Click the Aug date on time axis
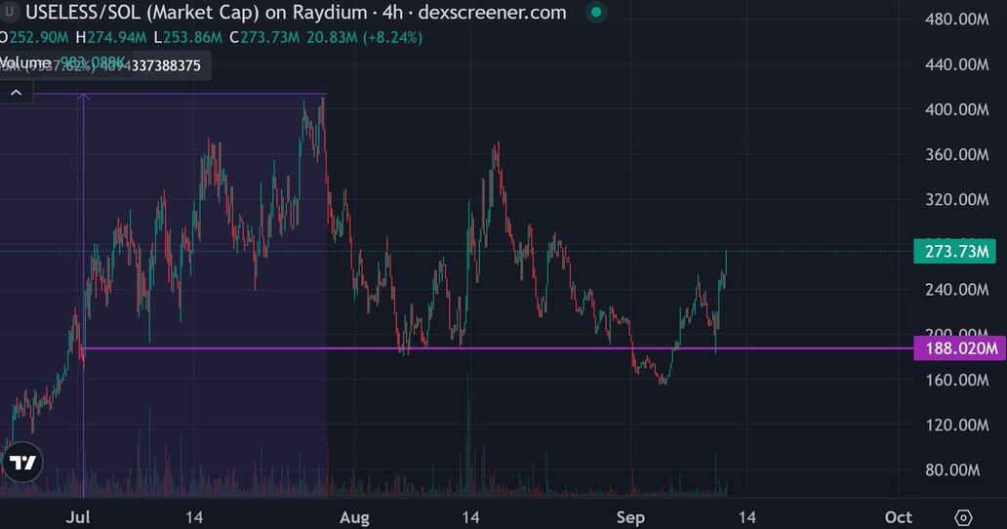This screenshot has width=1007, height=529. coord(354,517)
